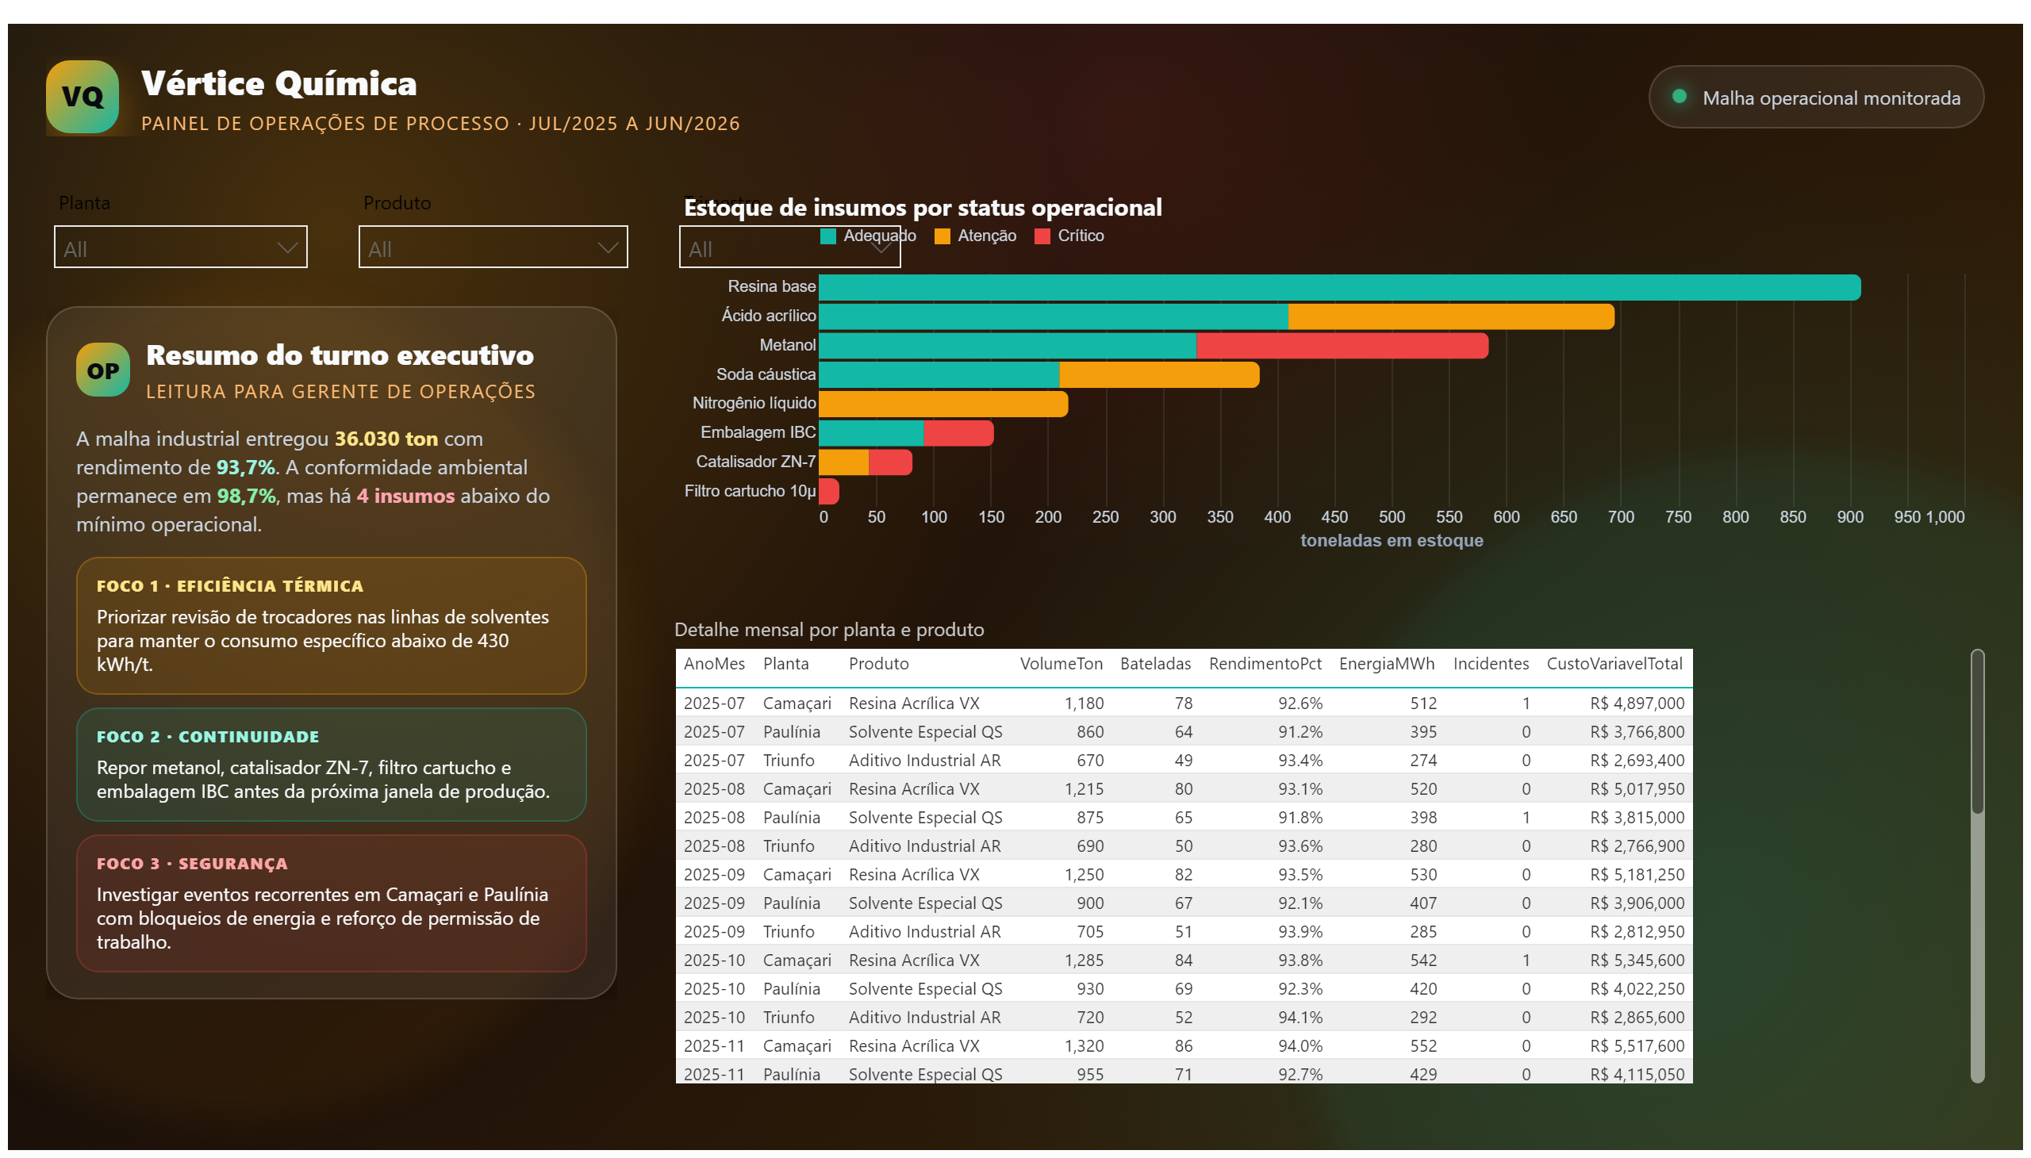Click the Nitrogênio líquido orange bar
Viewport: 2031px width, 1158px height.
click(943, 404)
